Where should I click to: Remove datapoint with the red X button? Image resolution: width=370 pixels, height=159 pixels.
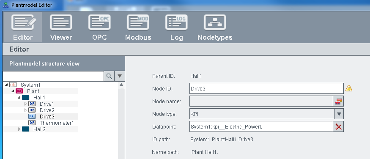click(338, 127)
